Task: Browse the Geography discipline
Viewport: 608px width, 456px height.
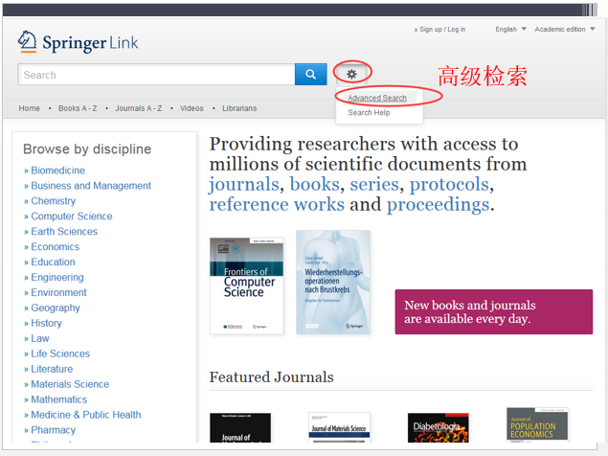Action: click(x=56, y=308)
